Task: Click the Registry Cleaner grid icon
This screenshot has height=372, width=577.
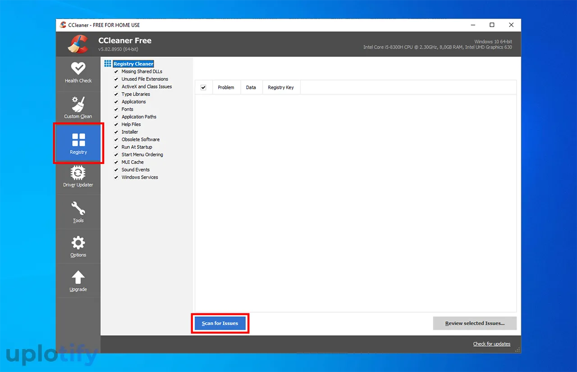Action: [x=108, y=64]
